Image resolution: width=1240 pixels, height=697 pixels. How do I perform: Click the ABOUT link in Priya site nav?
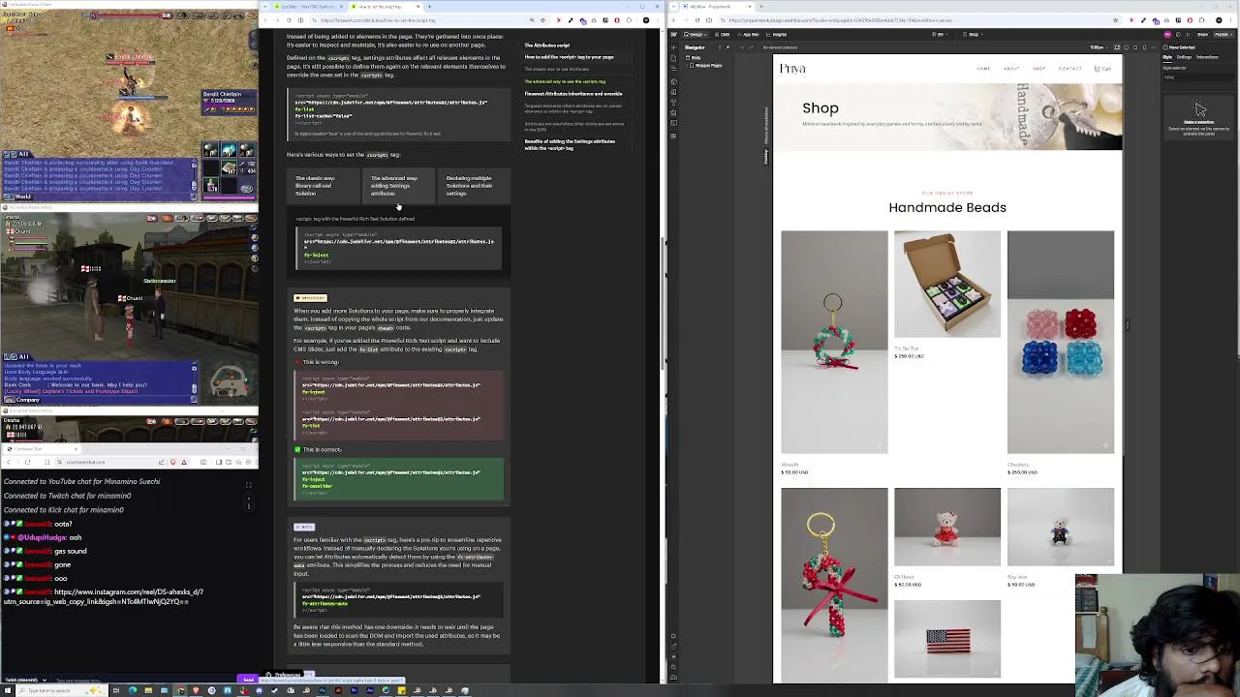[1011, 69]
